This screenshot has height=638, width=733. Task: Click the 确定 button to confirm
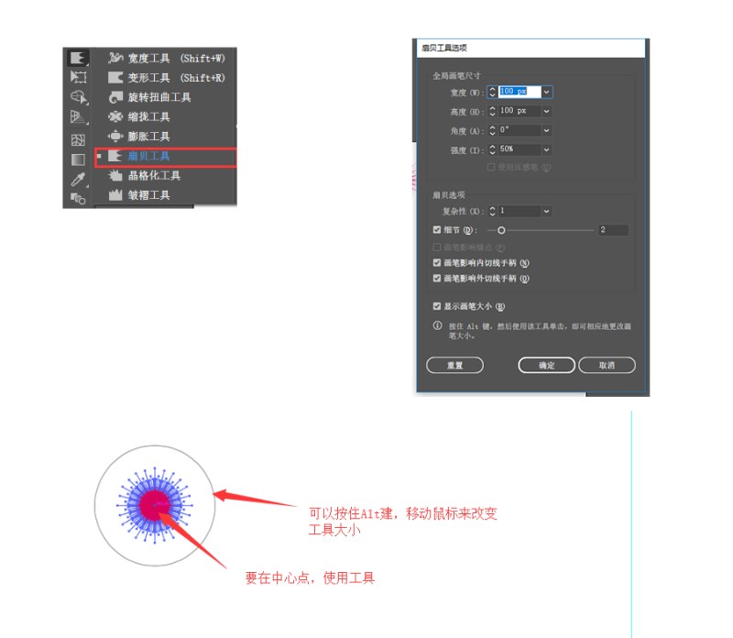point(546,365)
